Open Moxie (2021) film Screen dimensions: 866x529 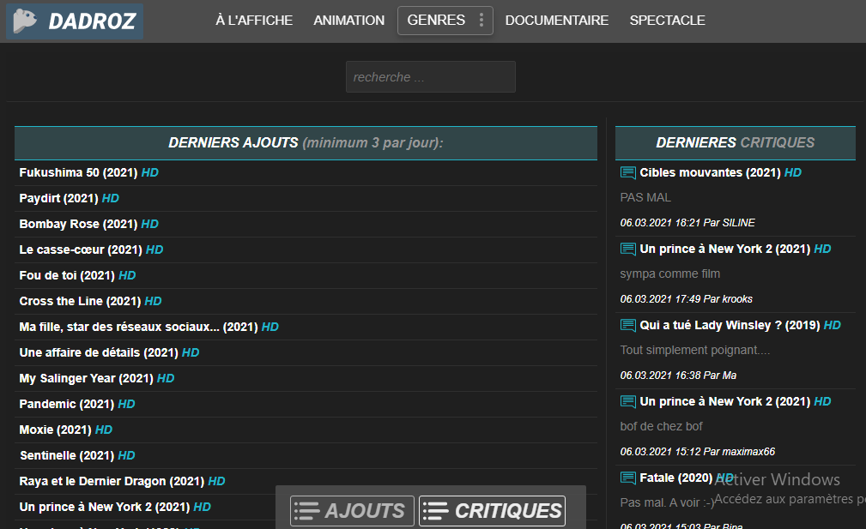tap(55, 430)
